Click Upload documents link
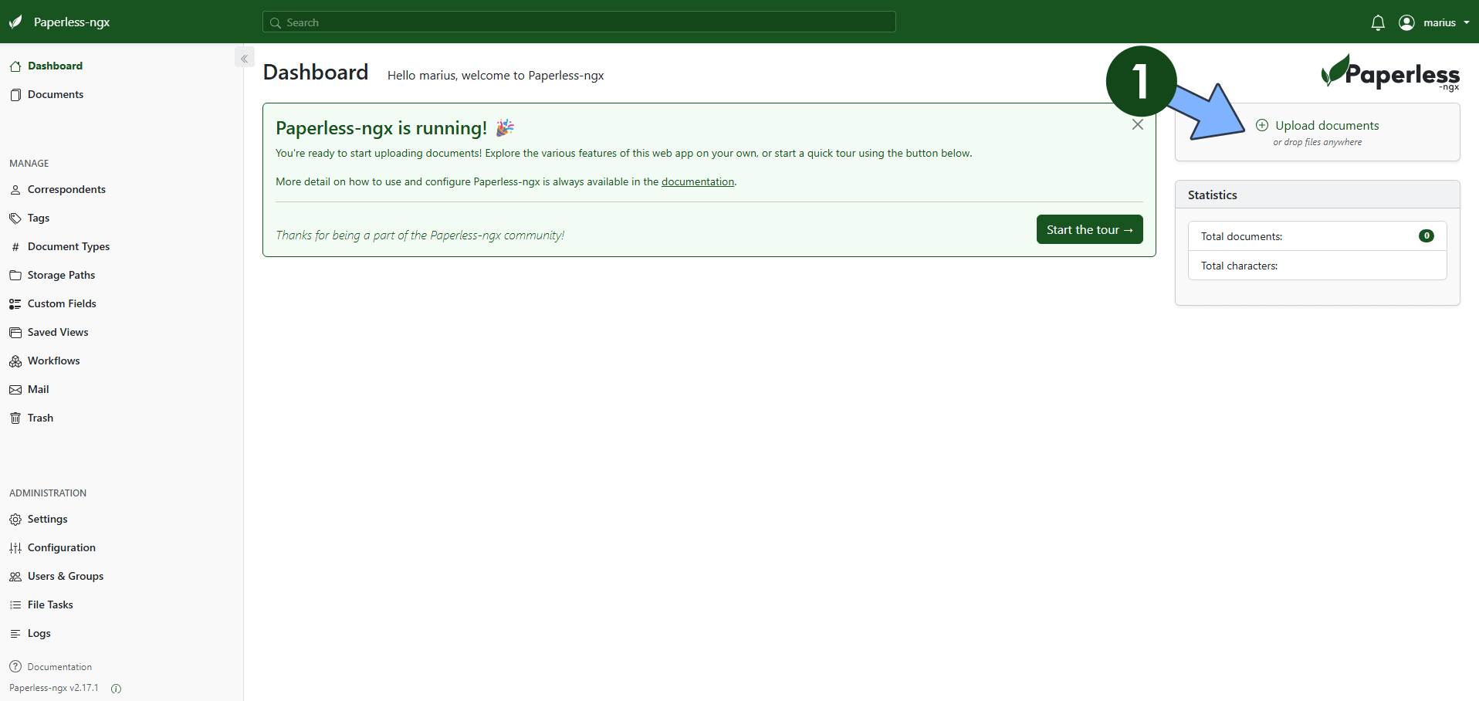The width and height of the screenshot is (1479, 701). pyautogui.click(x=1326, y=125)
